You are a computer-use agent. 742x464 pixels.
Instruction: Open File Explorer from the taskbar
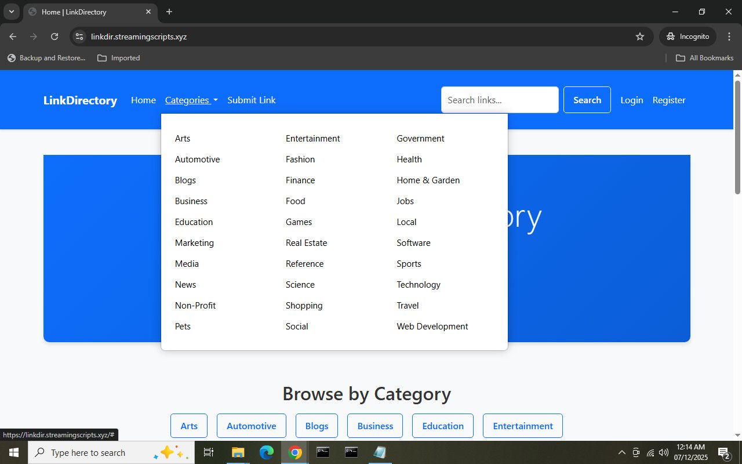tap(238, 452)
